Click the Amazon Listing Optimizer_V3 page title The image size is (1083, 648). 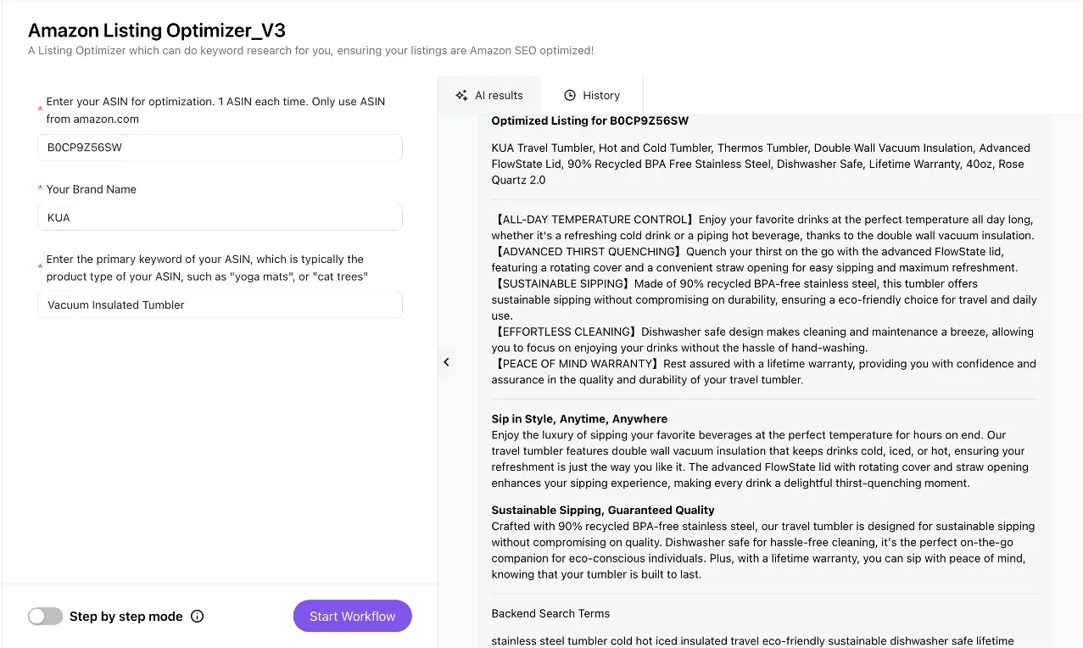click(157, 31)
